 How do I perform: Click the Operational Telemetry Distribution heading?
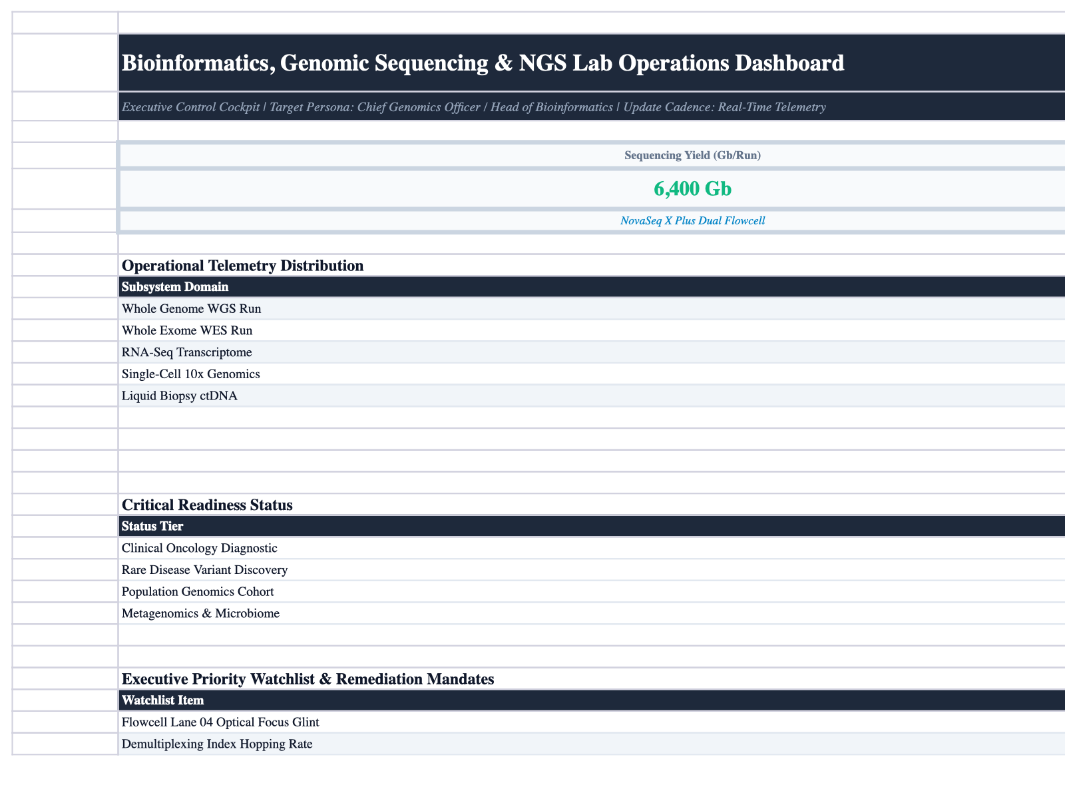243,266
